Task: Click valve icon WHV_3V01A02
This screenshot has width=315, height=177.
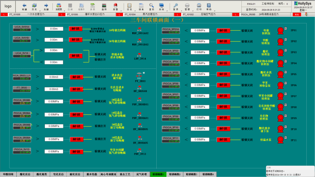Action: tap(139, 29)
